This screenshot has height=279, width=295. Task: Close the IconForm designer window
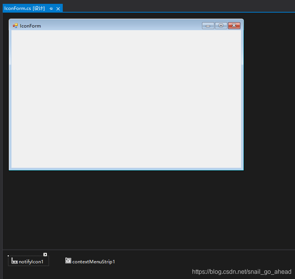coord(234,26)
